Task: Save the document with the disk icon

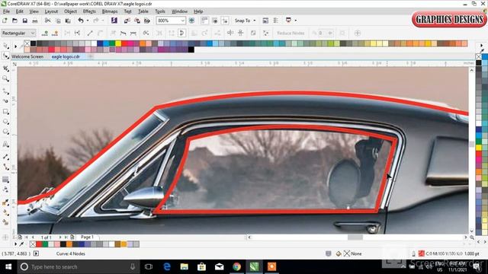Action: [24, 21]
